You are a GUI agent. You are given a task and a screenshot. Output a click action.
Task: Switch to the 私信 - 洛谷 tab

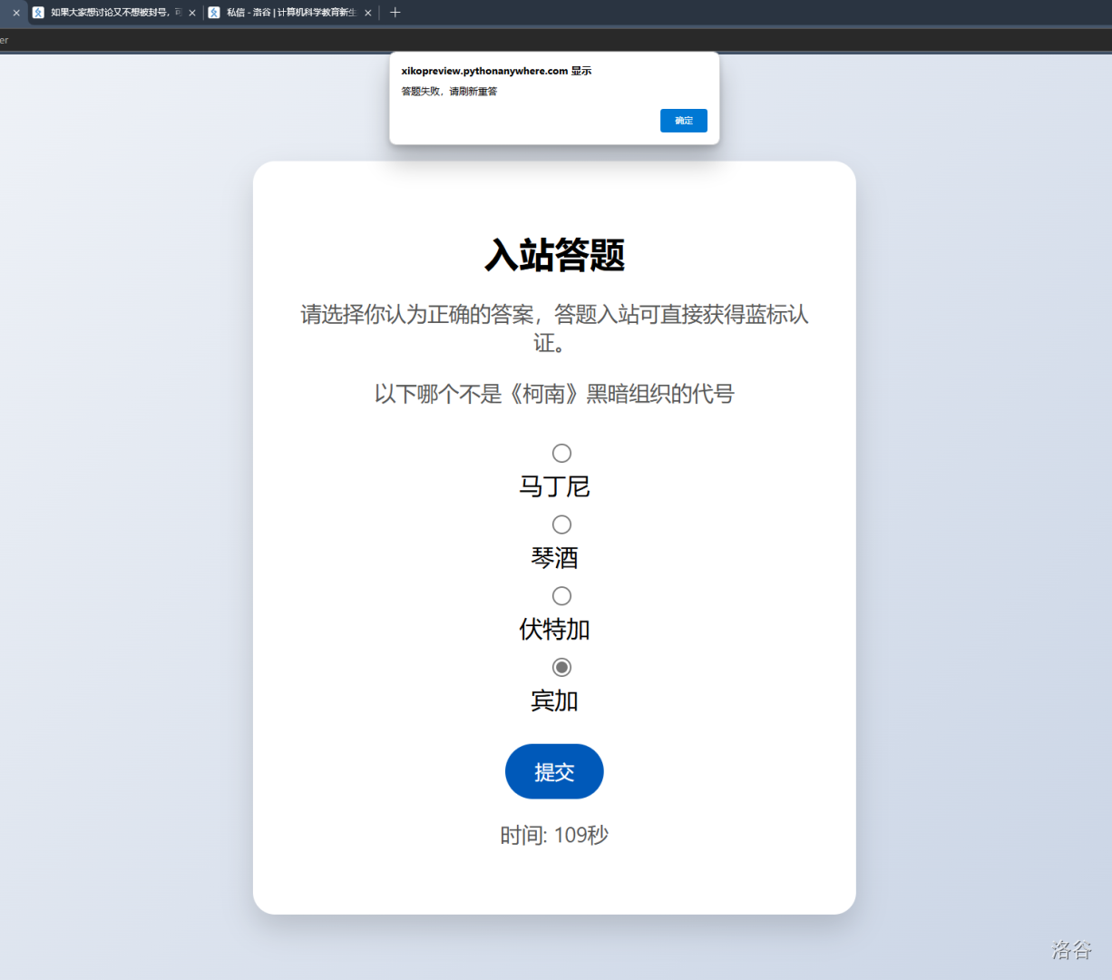tap(290, 13)
